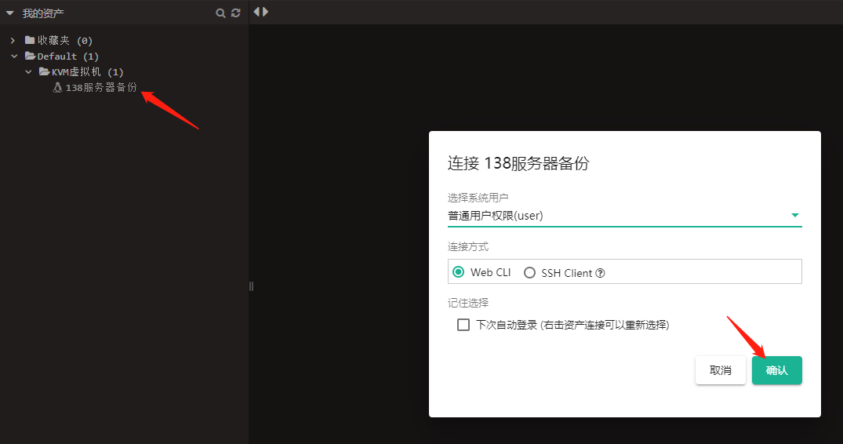Toggle sidebar with left-right arrows icon

[261, 12]
